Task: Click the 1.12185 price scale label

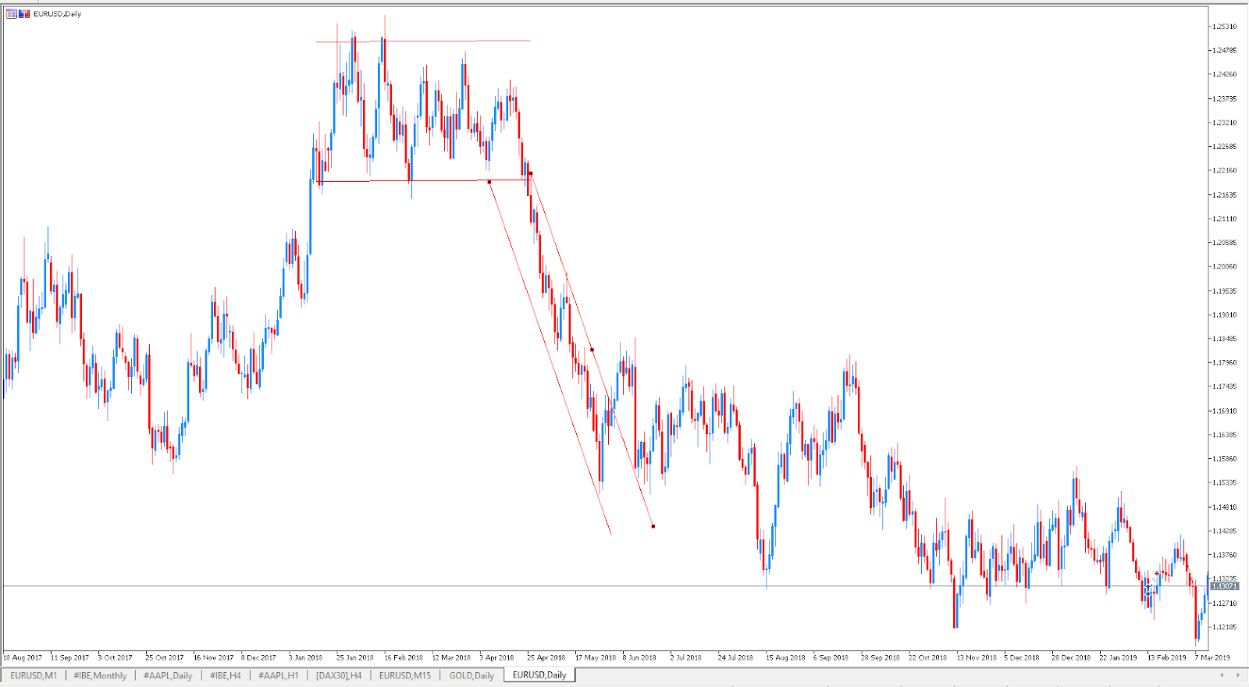Action: coord(1224,628)
